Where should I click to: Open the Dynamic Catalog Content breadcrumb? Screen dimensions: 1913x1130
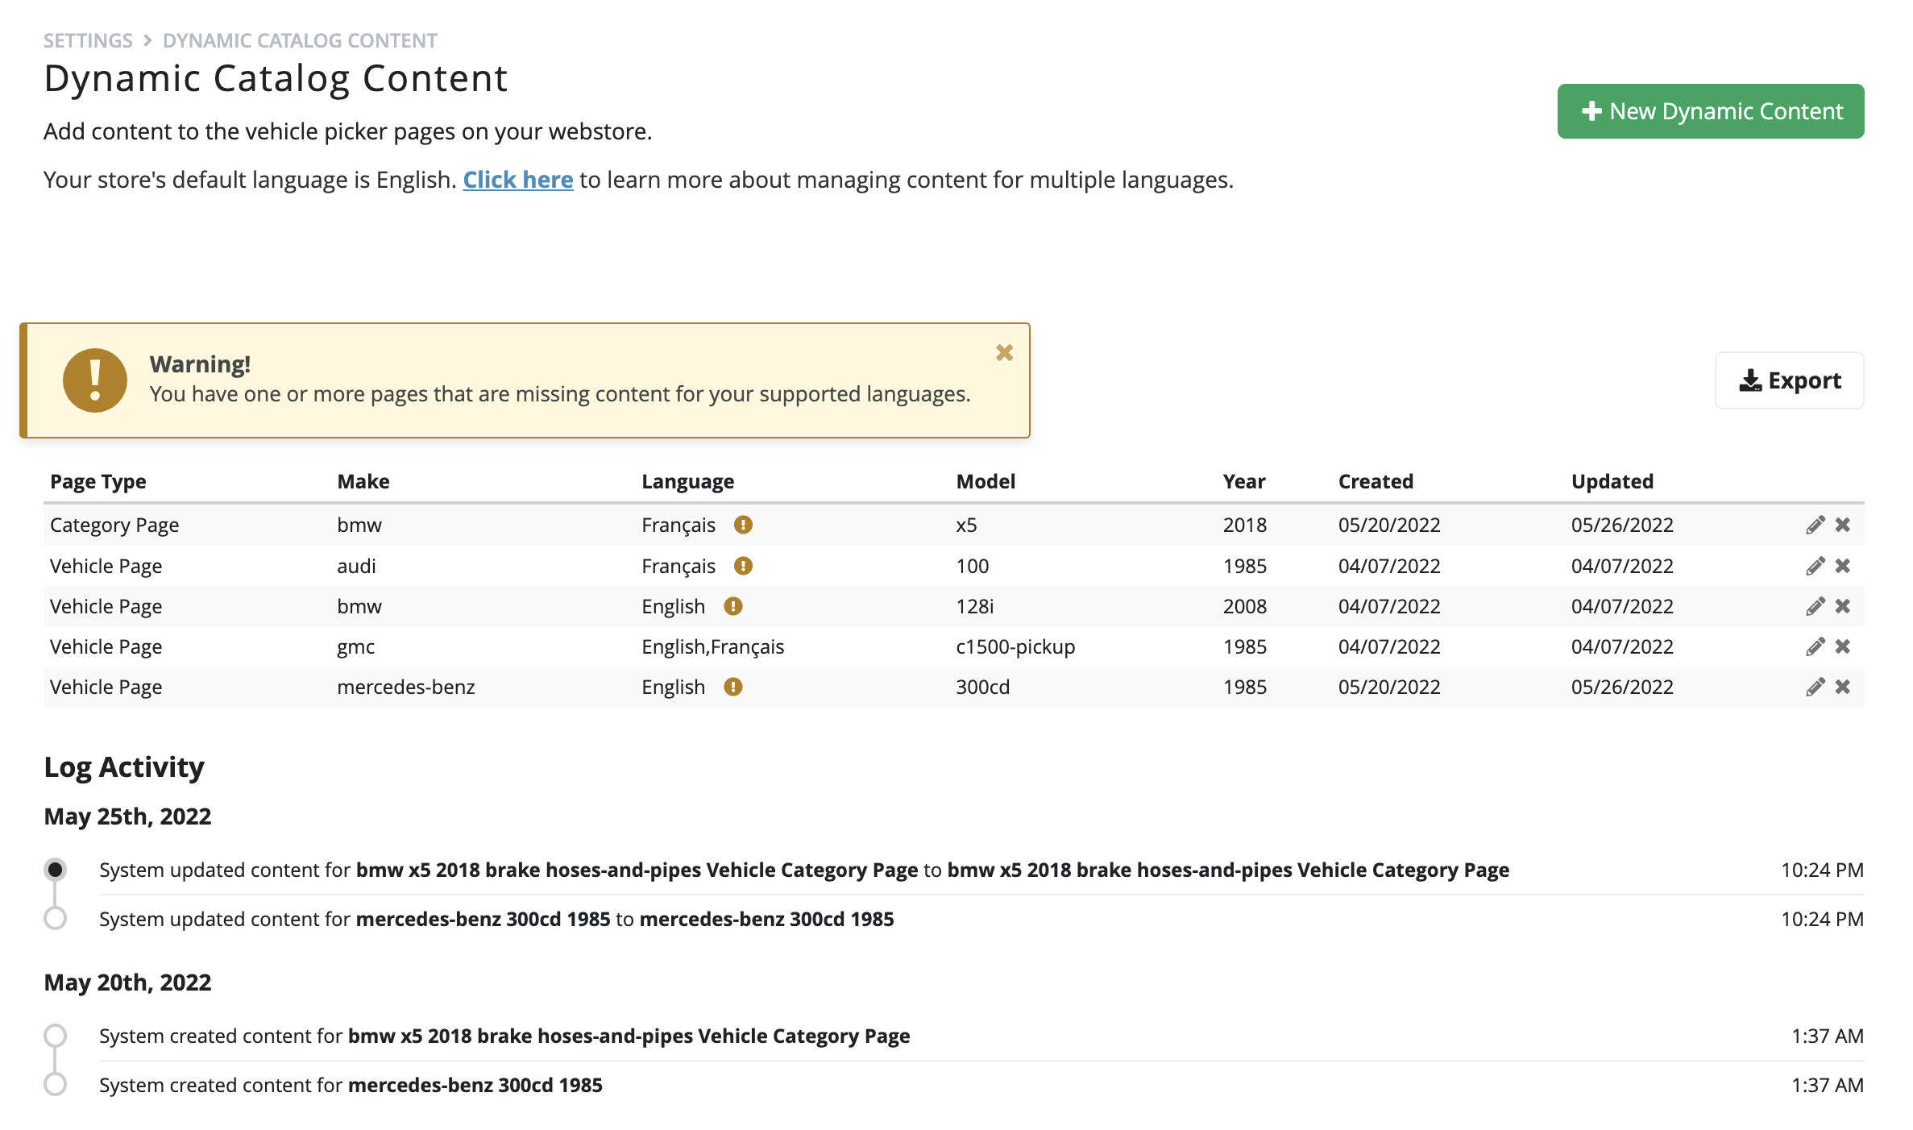300,40
